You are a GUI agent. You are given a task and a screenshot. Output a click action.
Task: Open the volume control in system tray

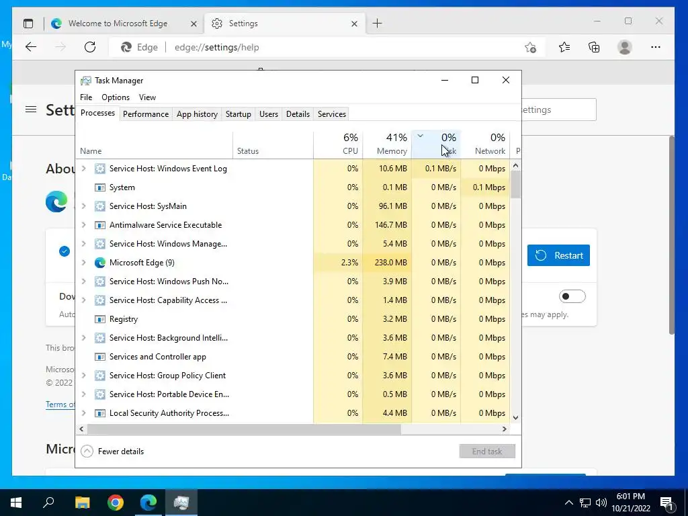[601, 503]
